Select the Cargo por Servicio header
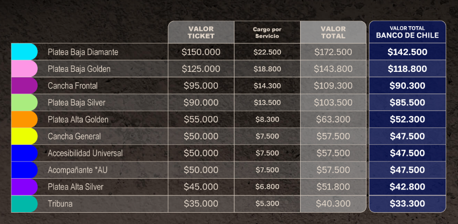Viewport: 458px width, 224px height. coord(267,32)
